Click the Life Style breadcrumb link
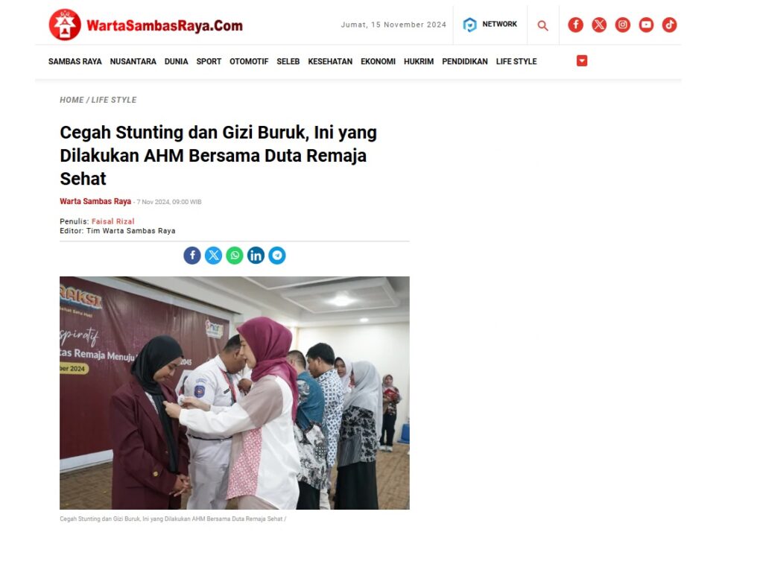763x570 pixels. [114, 100]
